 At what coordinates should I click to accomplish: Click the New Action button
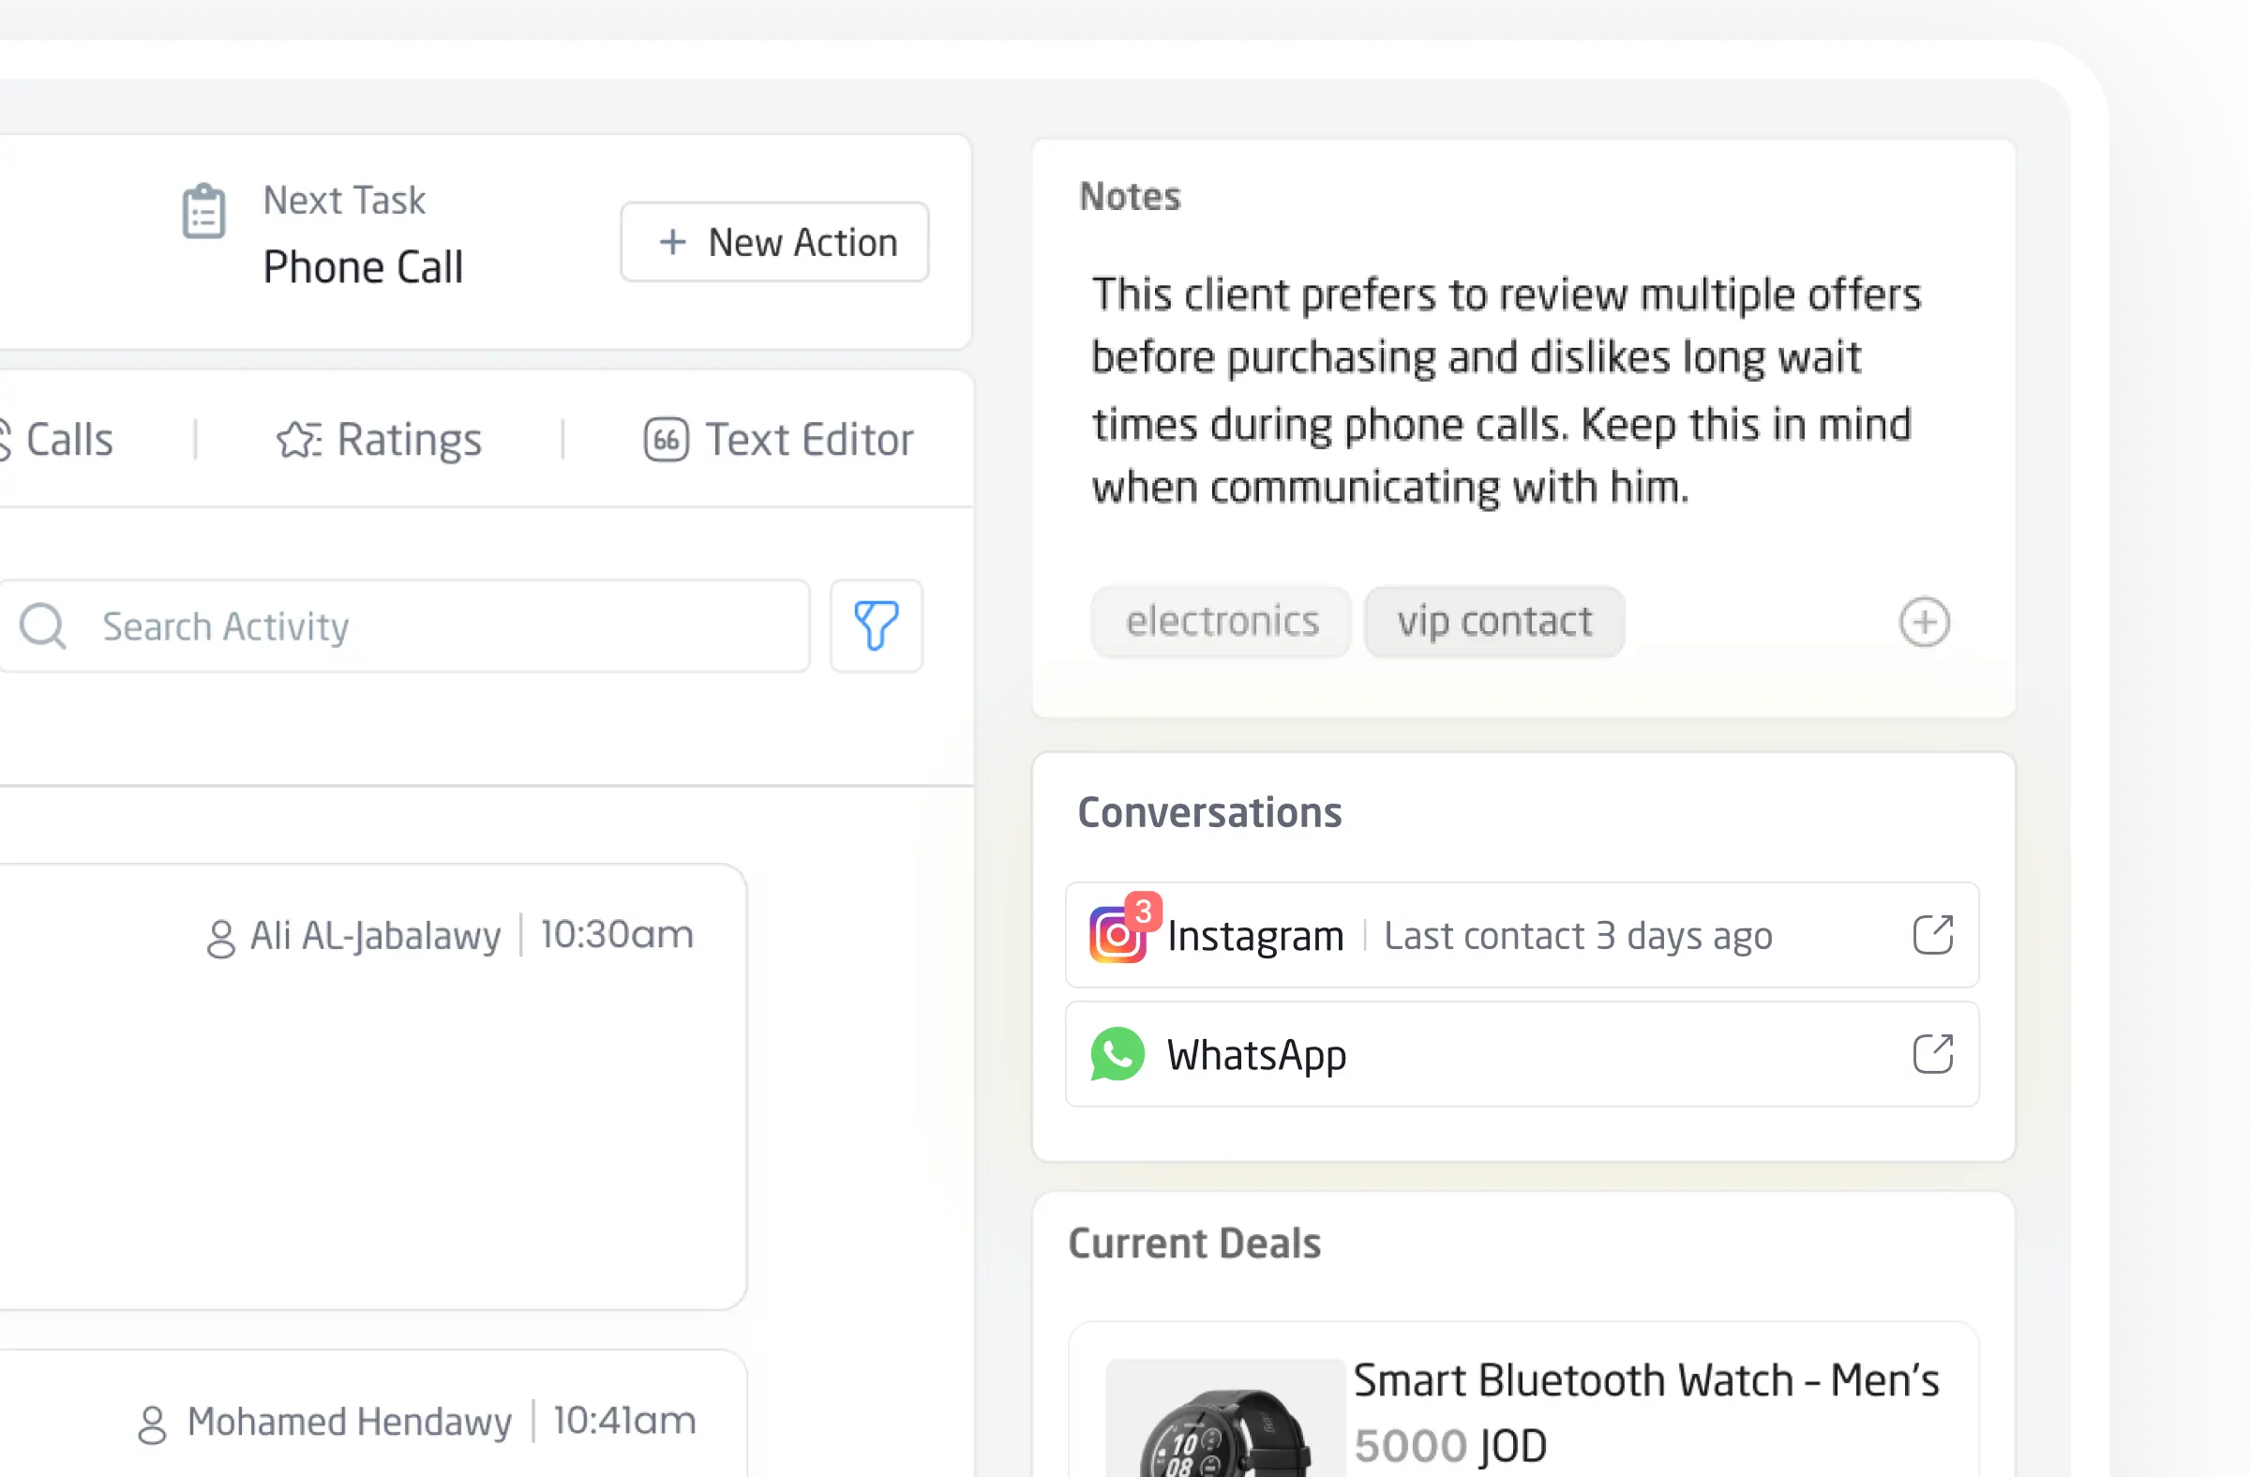(x=774, y=242)
